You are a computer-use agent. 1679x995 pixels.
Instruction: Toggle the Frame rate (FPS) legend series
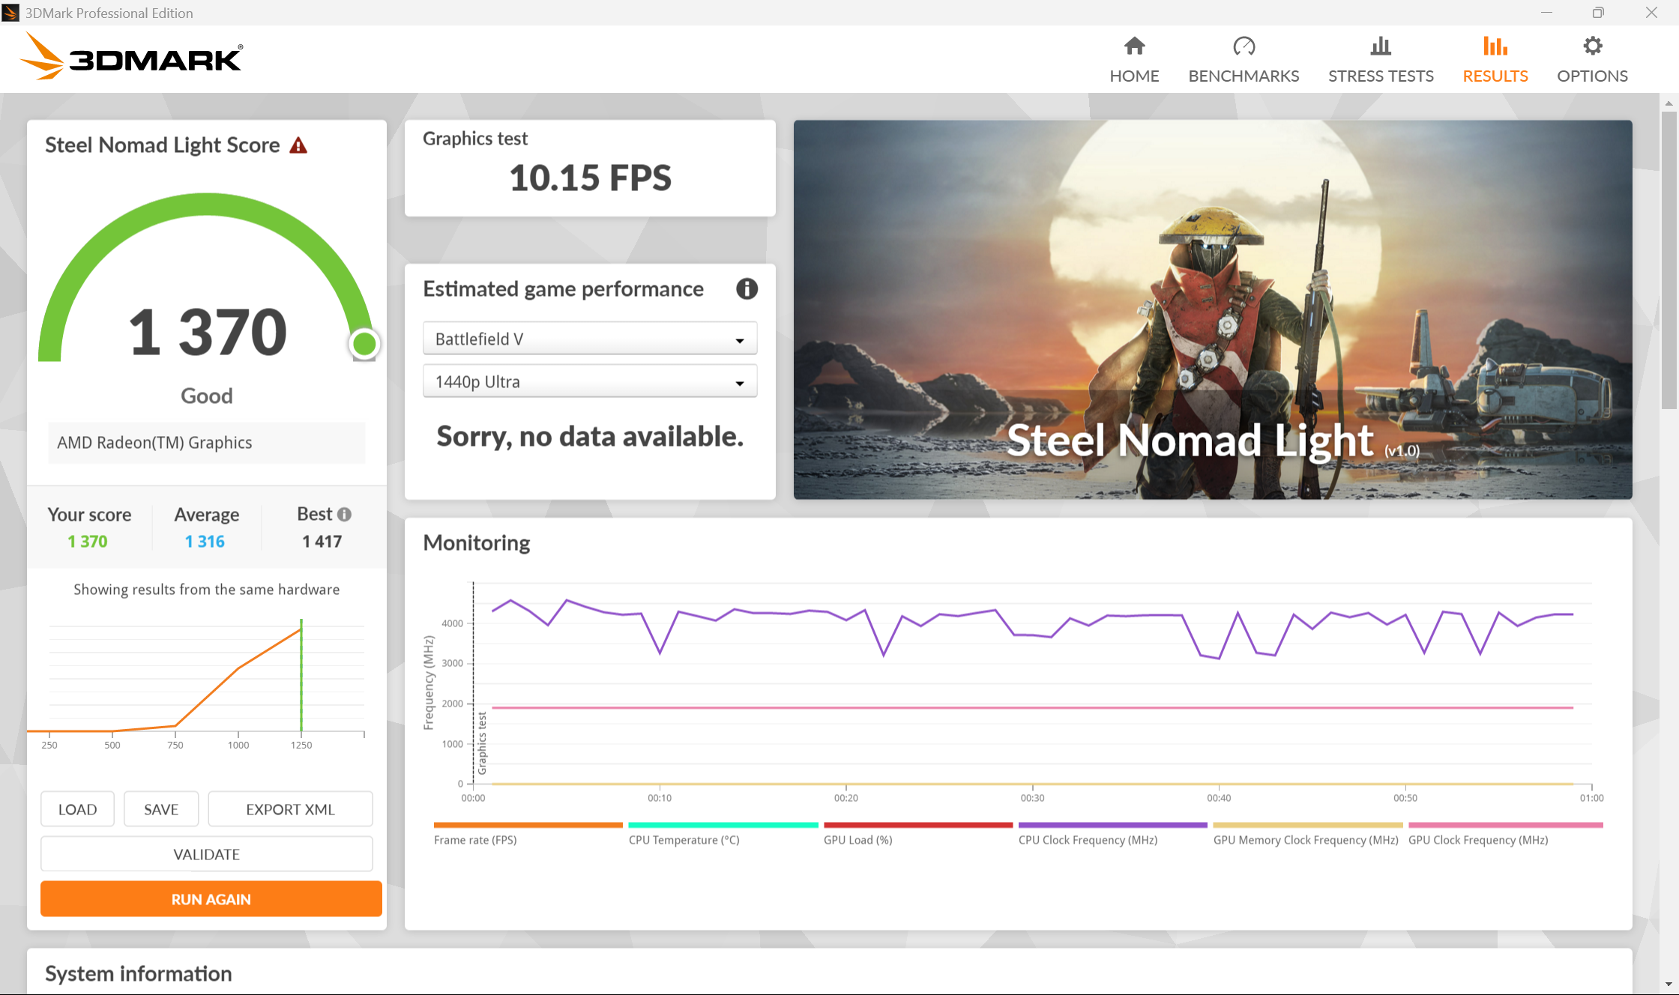pos(475,840)
